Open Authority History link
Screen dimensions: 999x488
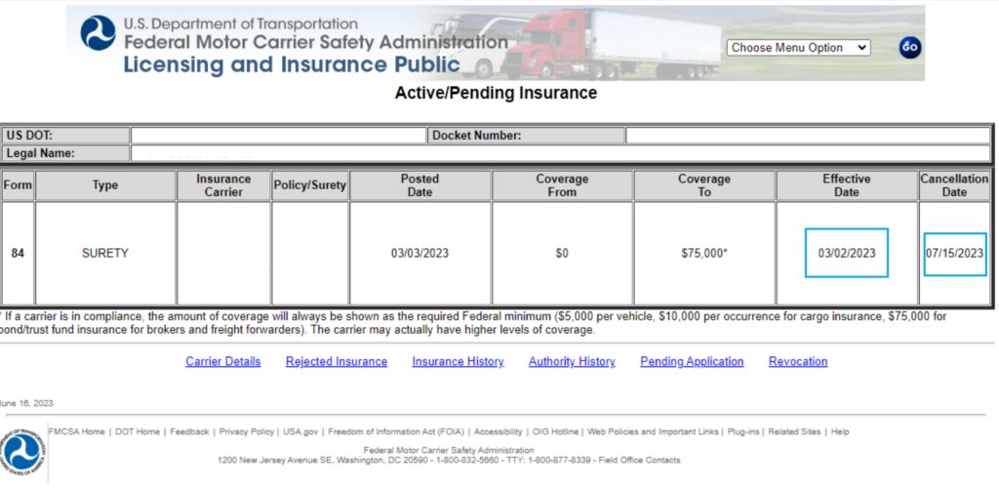[572, 361]
